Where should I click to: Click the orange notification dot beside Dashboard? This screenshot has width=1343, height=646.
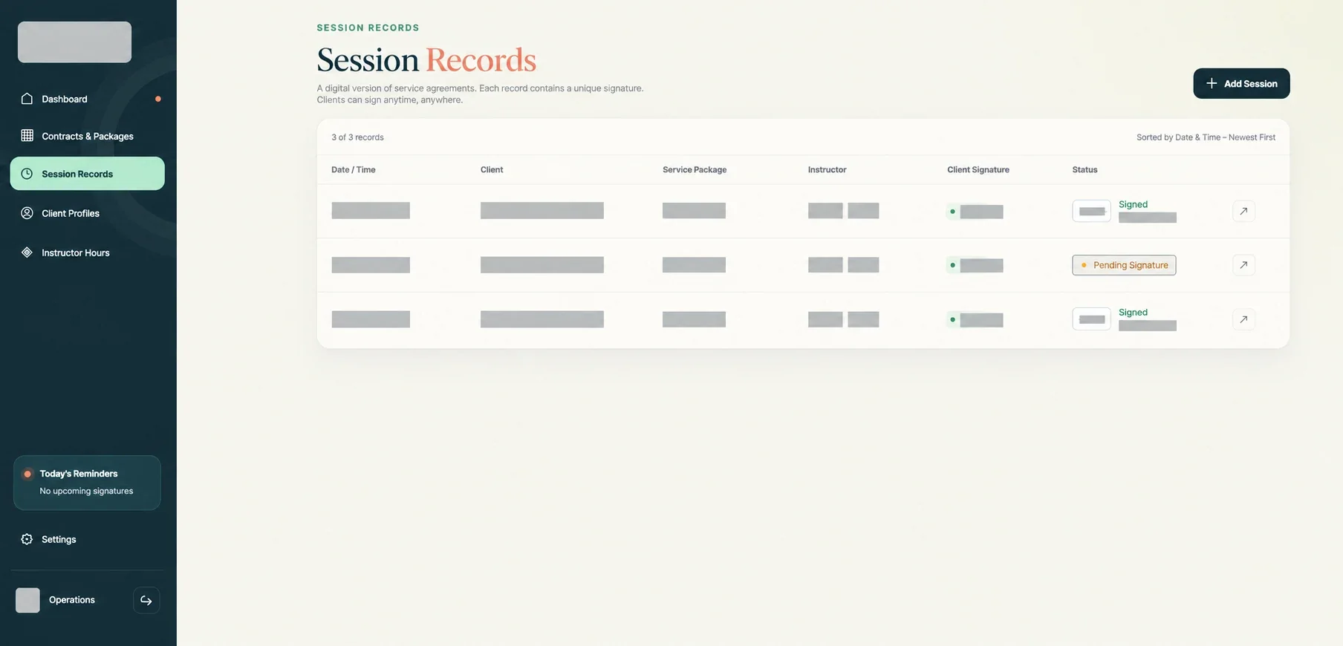click(x=157, y=99)
